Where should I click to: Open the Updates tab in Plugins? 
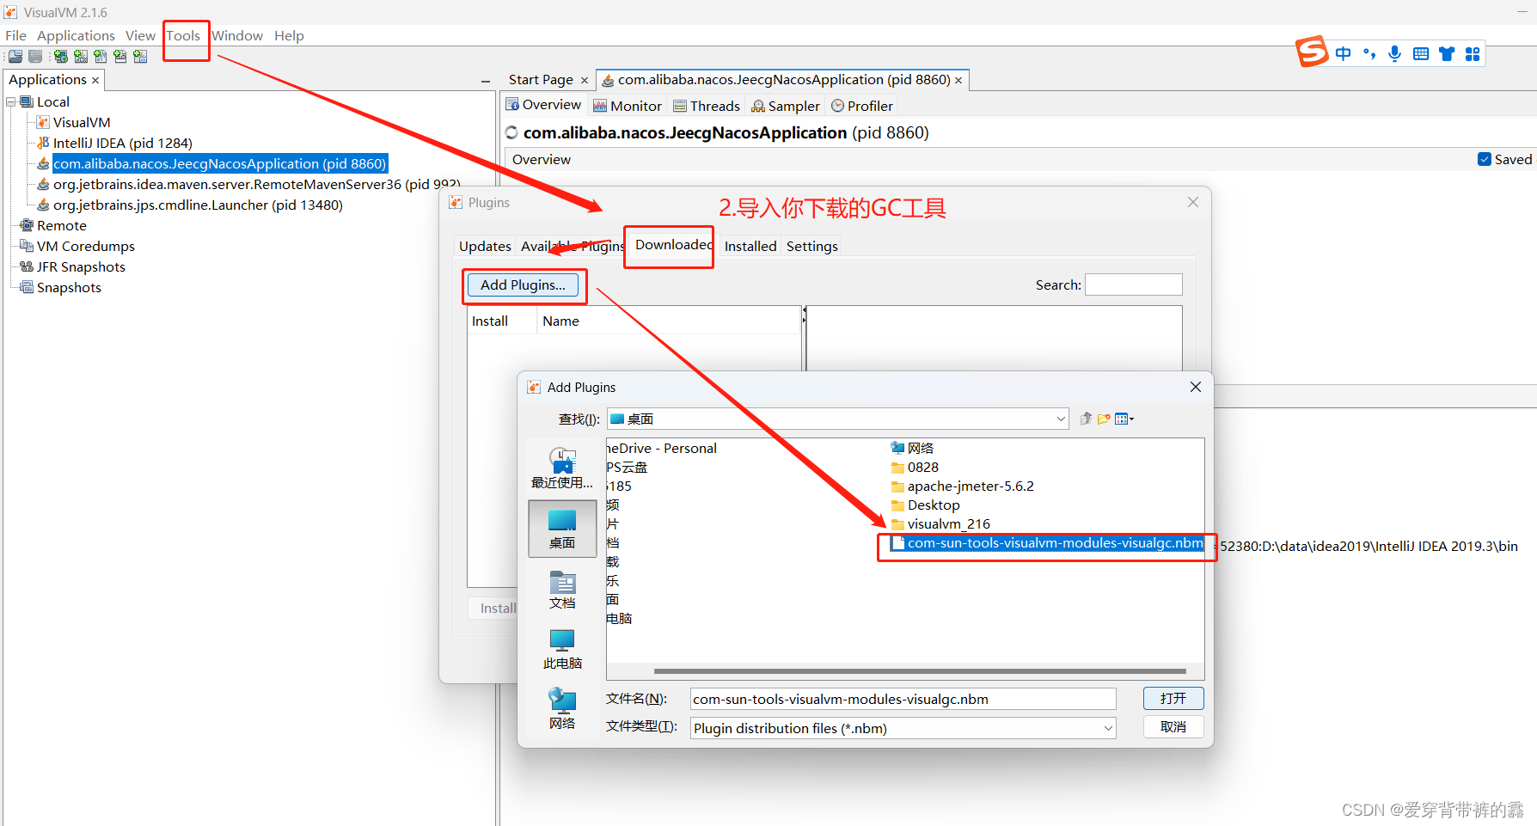pyautogui.click(x=485, y=246)
